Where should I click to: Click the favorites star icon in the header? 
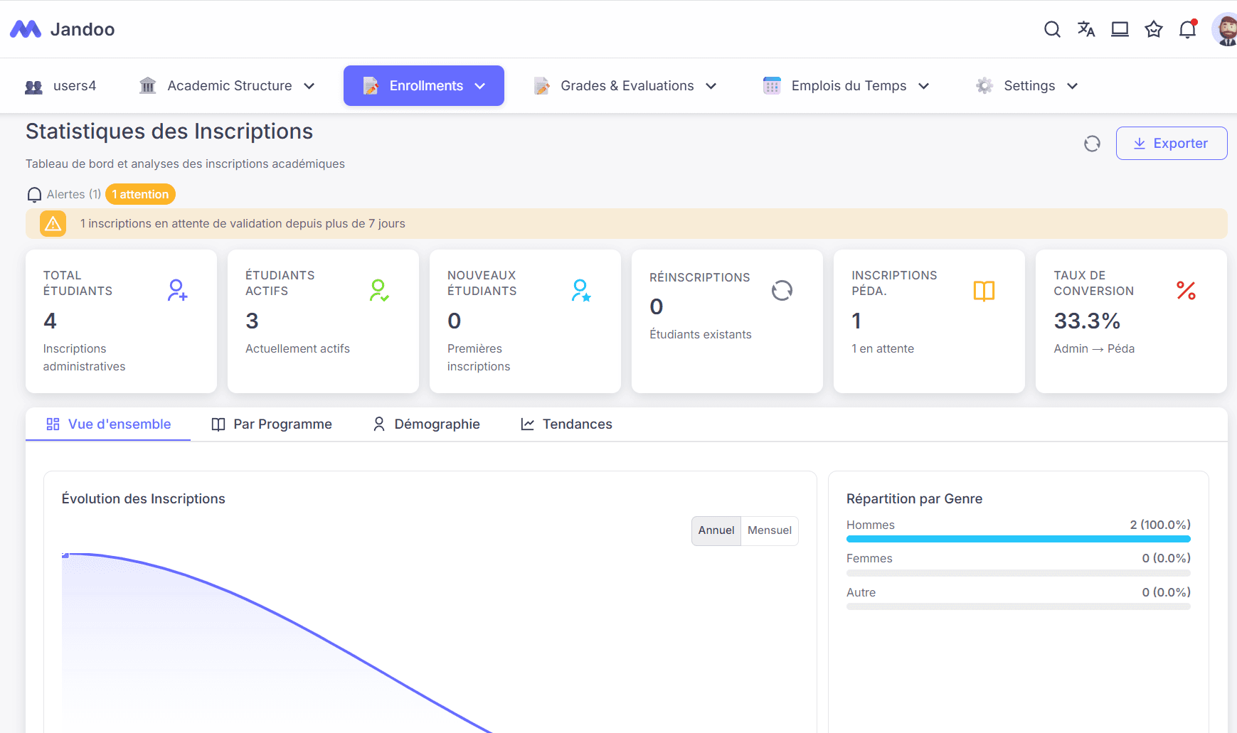tap(1153, 29)
